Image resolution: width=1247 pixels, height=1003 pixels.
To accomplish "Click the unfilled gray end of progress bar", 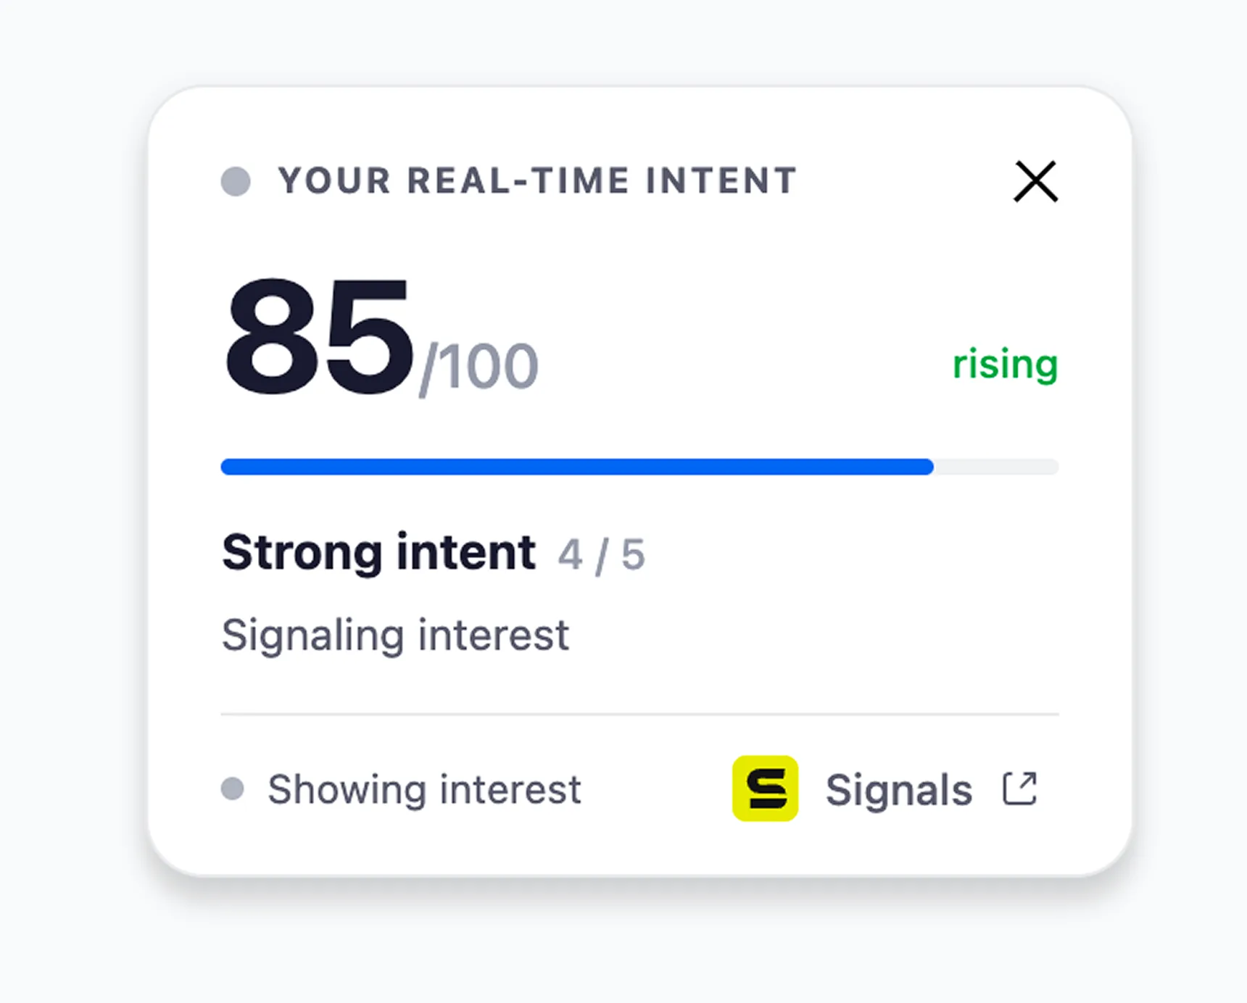I will [996, 467].
